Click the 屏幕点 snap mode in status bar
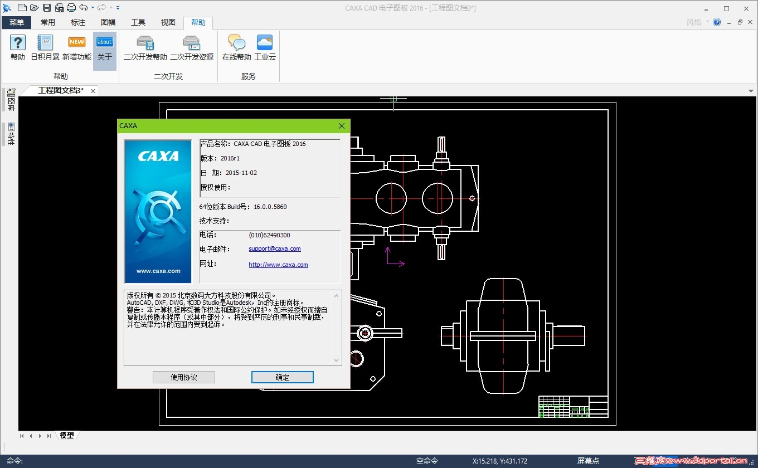The width and height of the screenshot is (758, 468). (x=588, y=461)
